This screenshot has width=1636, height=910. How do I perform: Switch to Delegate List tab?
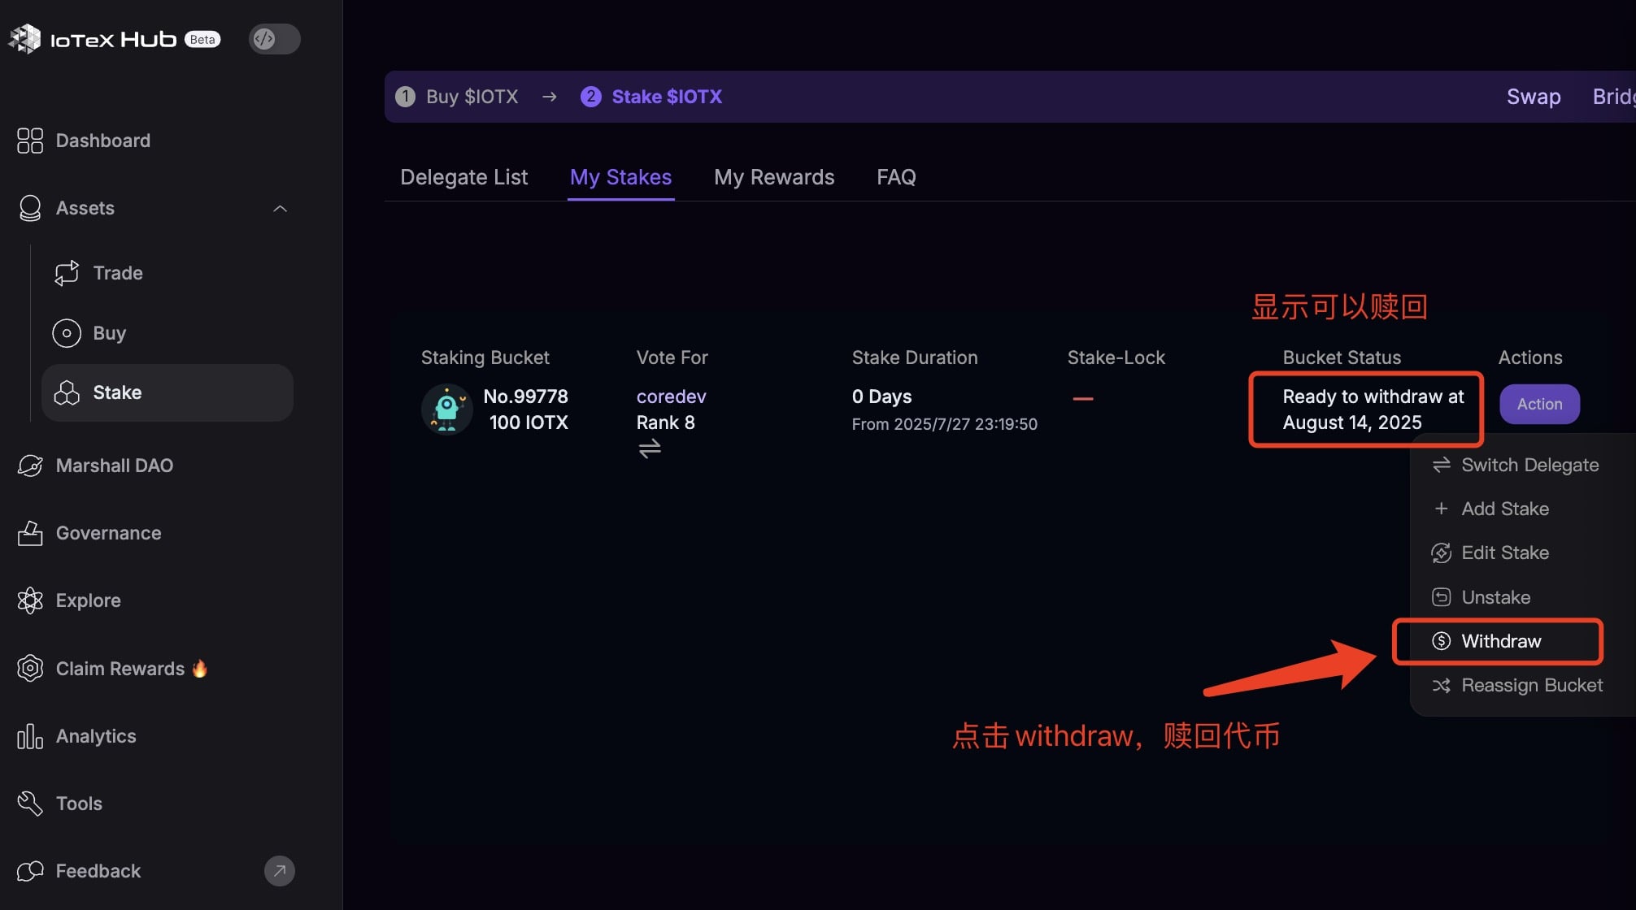pos(463,177)
